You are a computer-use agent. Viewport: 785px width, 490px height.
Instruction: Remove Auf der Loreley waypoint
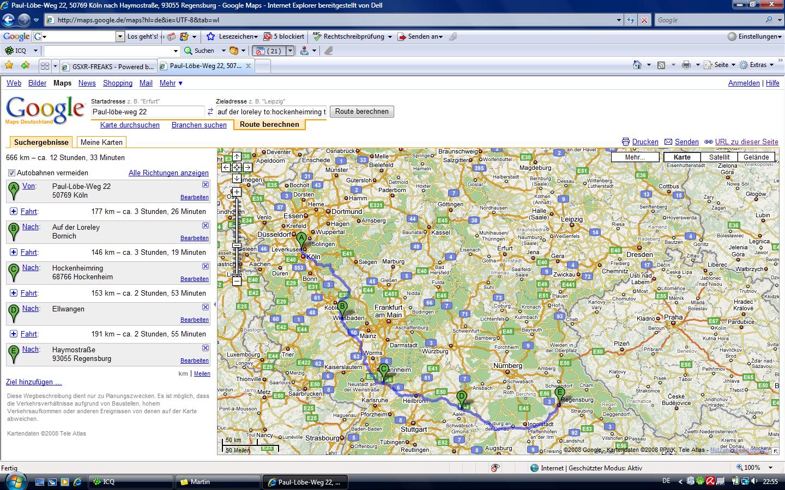206,225
